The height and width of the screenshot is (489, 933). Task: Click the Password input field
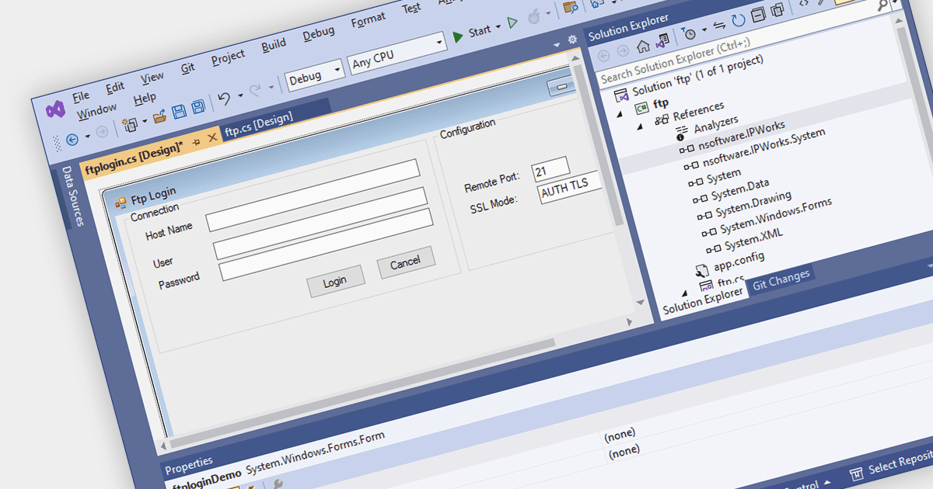pyautogui.click(x=326, y=244)
